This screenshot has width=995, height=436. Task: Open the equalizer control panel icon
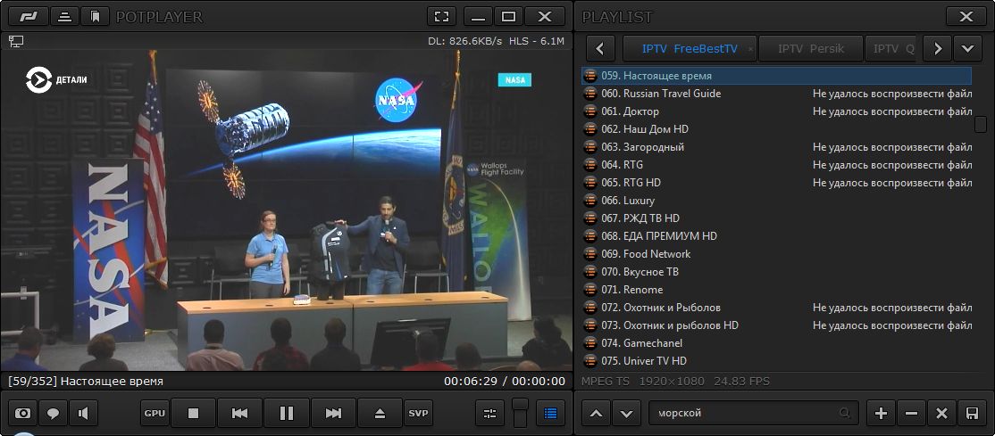tap(489, 414)
